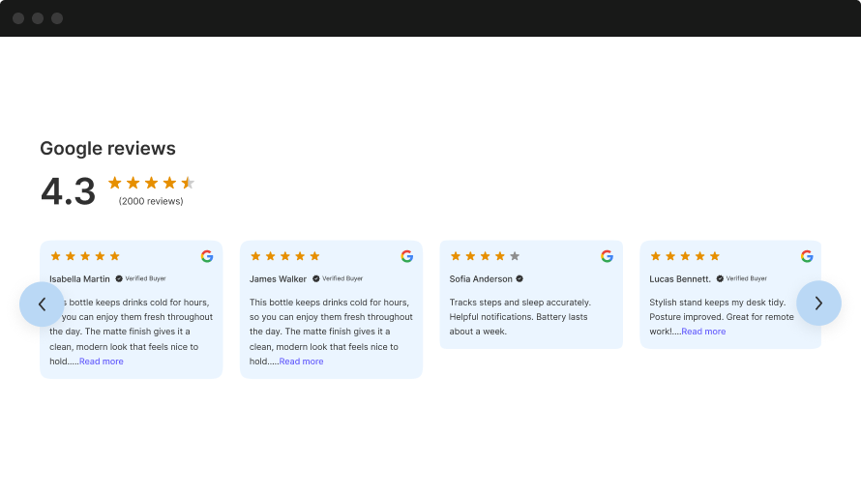
Task: Select the Sofia Anderson review card text
Action: (520, 317)
